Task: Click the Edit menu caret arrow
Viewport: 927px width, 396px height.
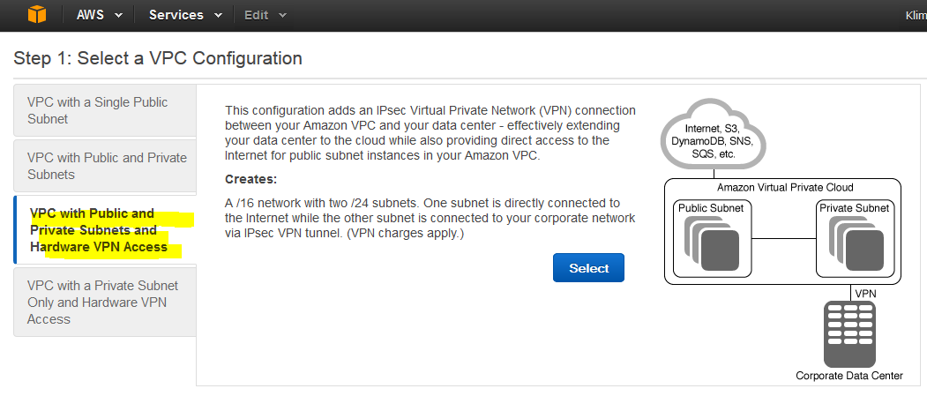Action: pos(282,15)
